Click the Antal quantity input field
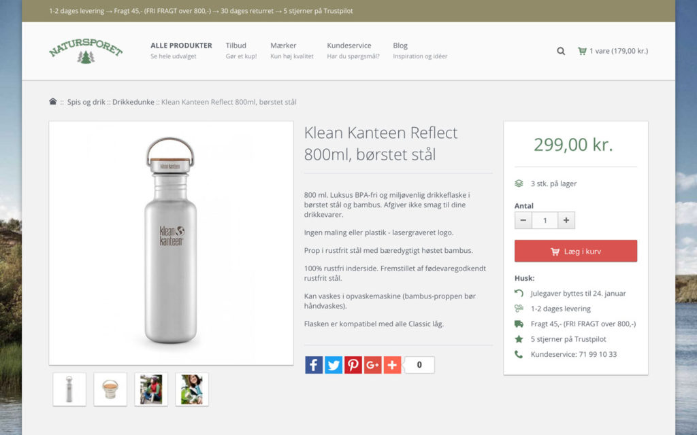The width and height of the screenshot is (697, 435). click(545, 220)
